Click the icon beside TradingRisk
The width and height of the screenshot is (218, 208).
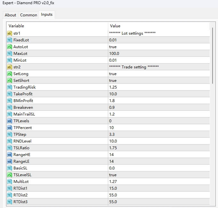click(x=10, y=87)
